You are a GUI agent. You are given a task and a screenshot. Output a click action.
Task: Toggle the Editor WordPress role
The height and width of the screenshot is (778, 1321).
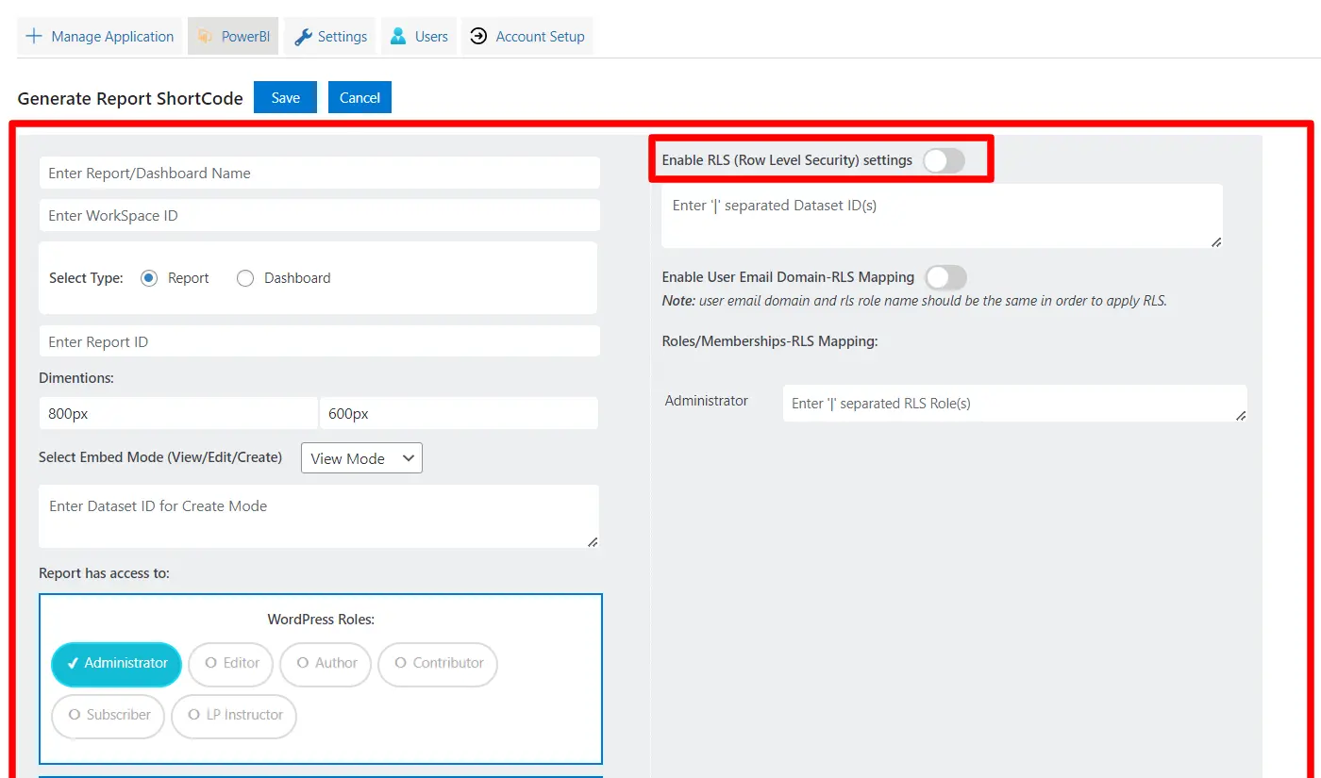point(230,664)
